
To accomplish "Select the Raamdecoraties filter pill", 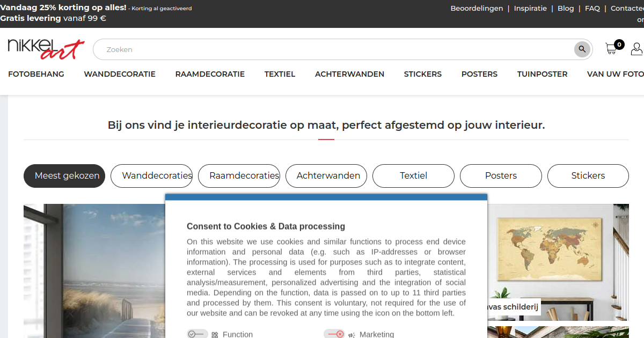I will click(x=239, y=176).
